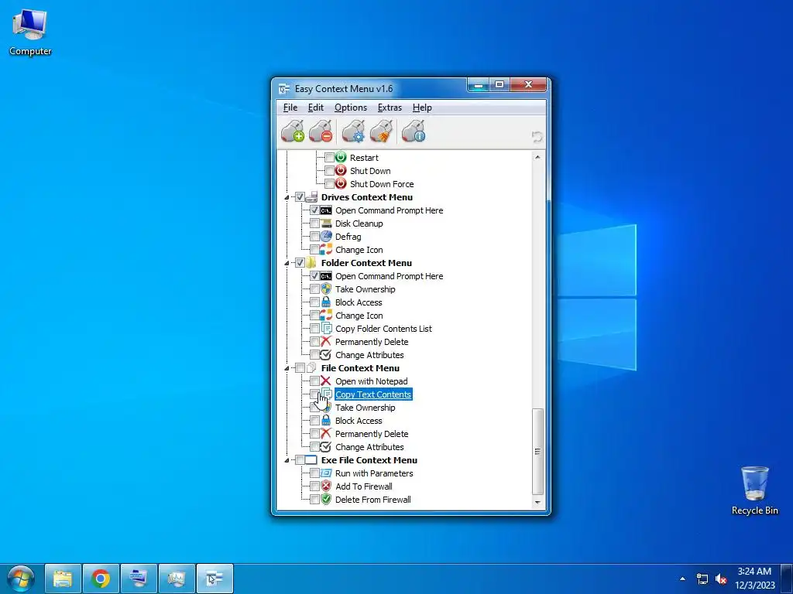This screenshot has height=594, width=793.
Task: Check the Open with Notepad checkbox
Action: point(314,381)
